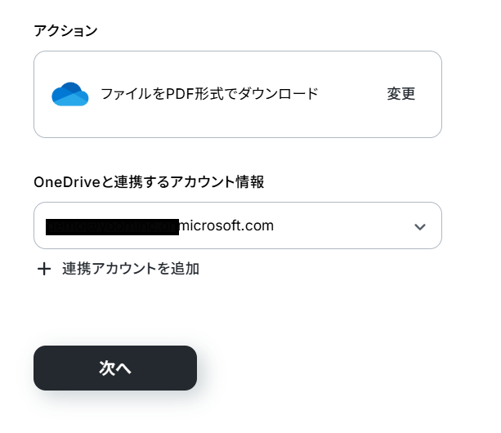Click the 次へ button
501x433 pixels.
[115, 368]
